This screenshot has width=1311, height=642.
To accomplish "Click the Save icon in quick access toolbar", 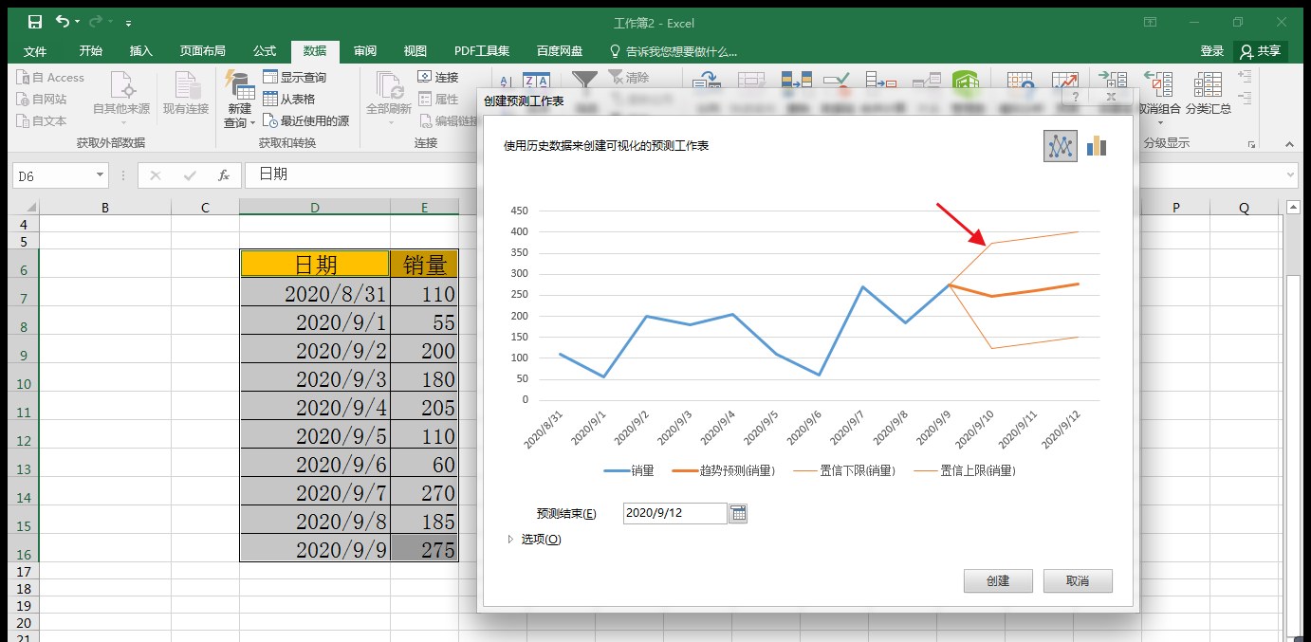I will pyautogui.click(x=35, y=22).
